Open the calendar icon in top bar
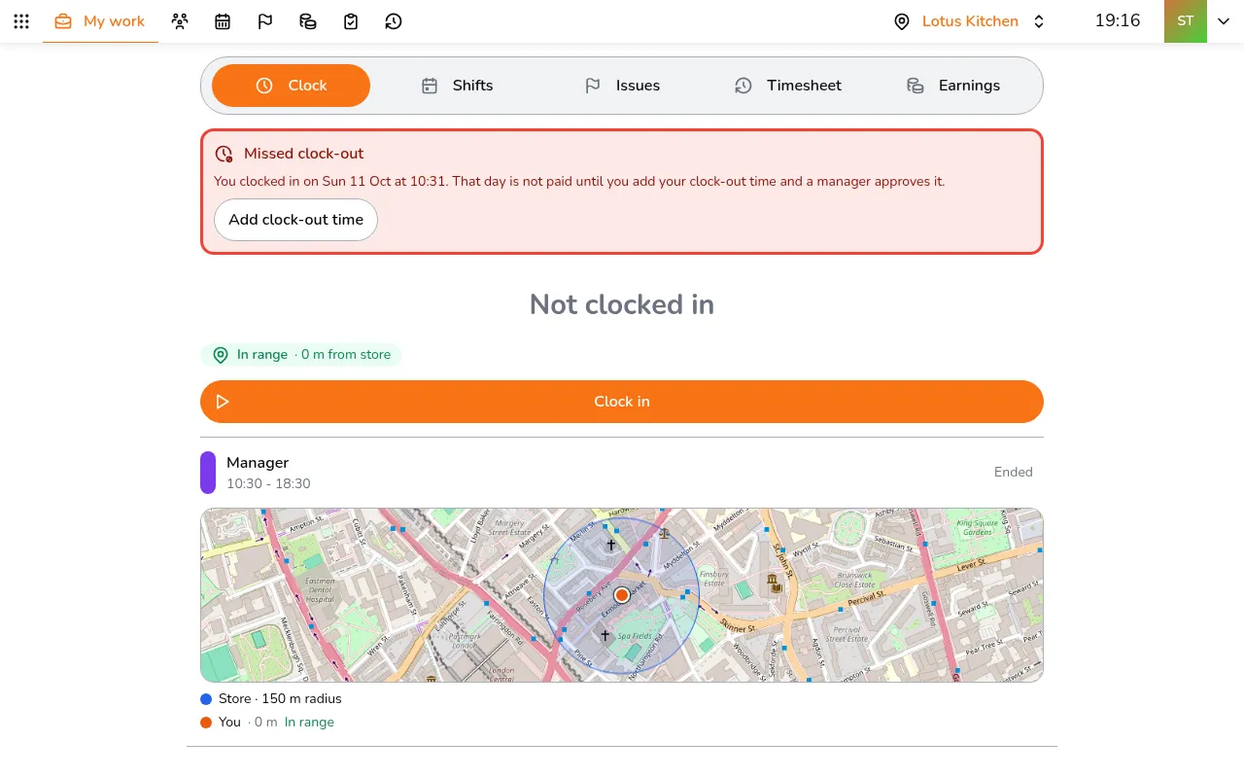The image size is (1244, 778). click(x=223, y=21)
